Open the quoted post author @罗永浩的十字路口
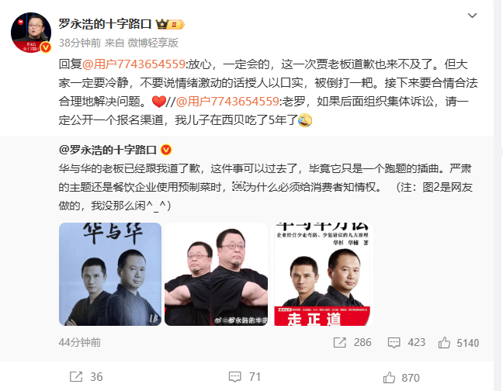The width and height of the screenshot is (503, 391). pos(107,150)
